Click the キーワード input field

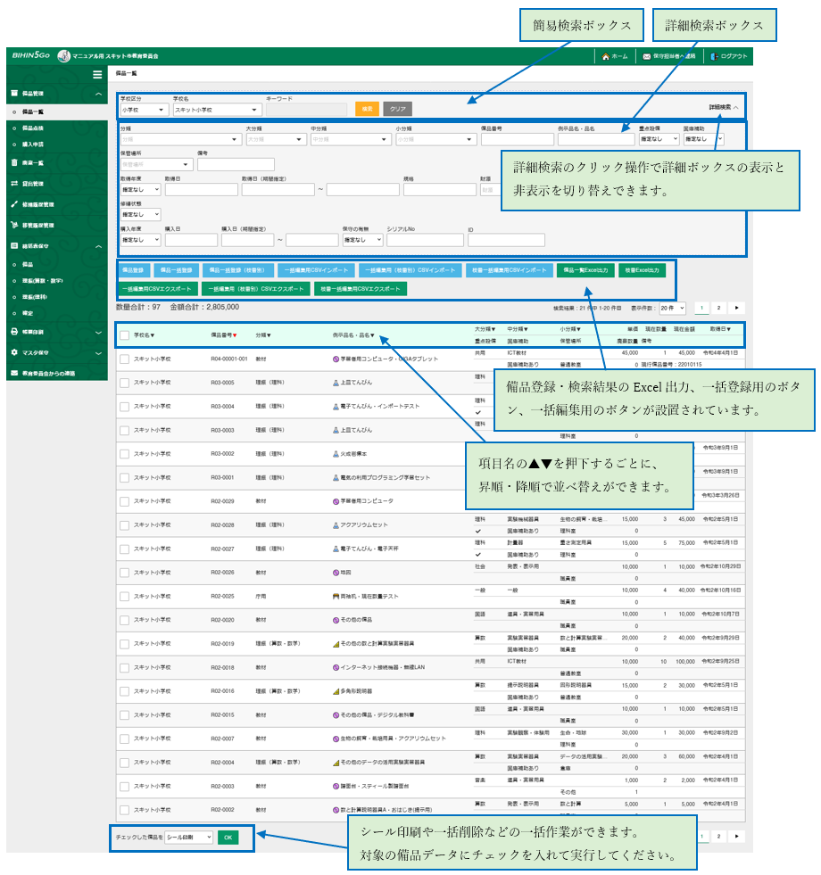tap(306, 110)
